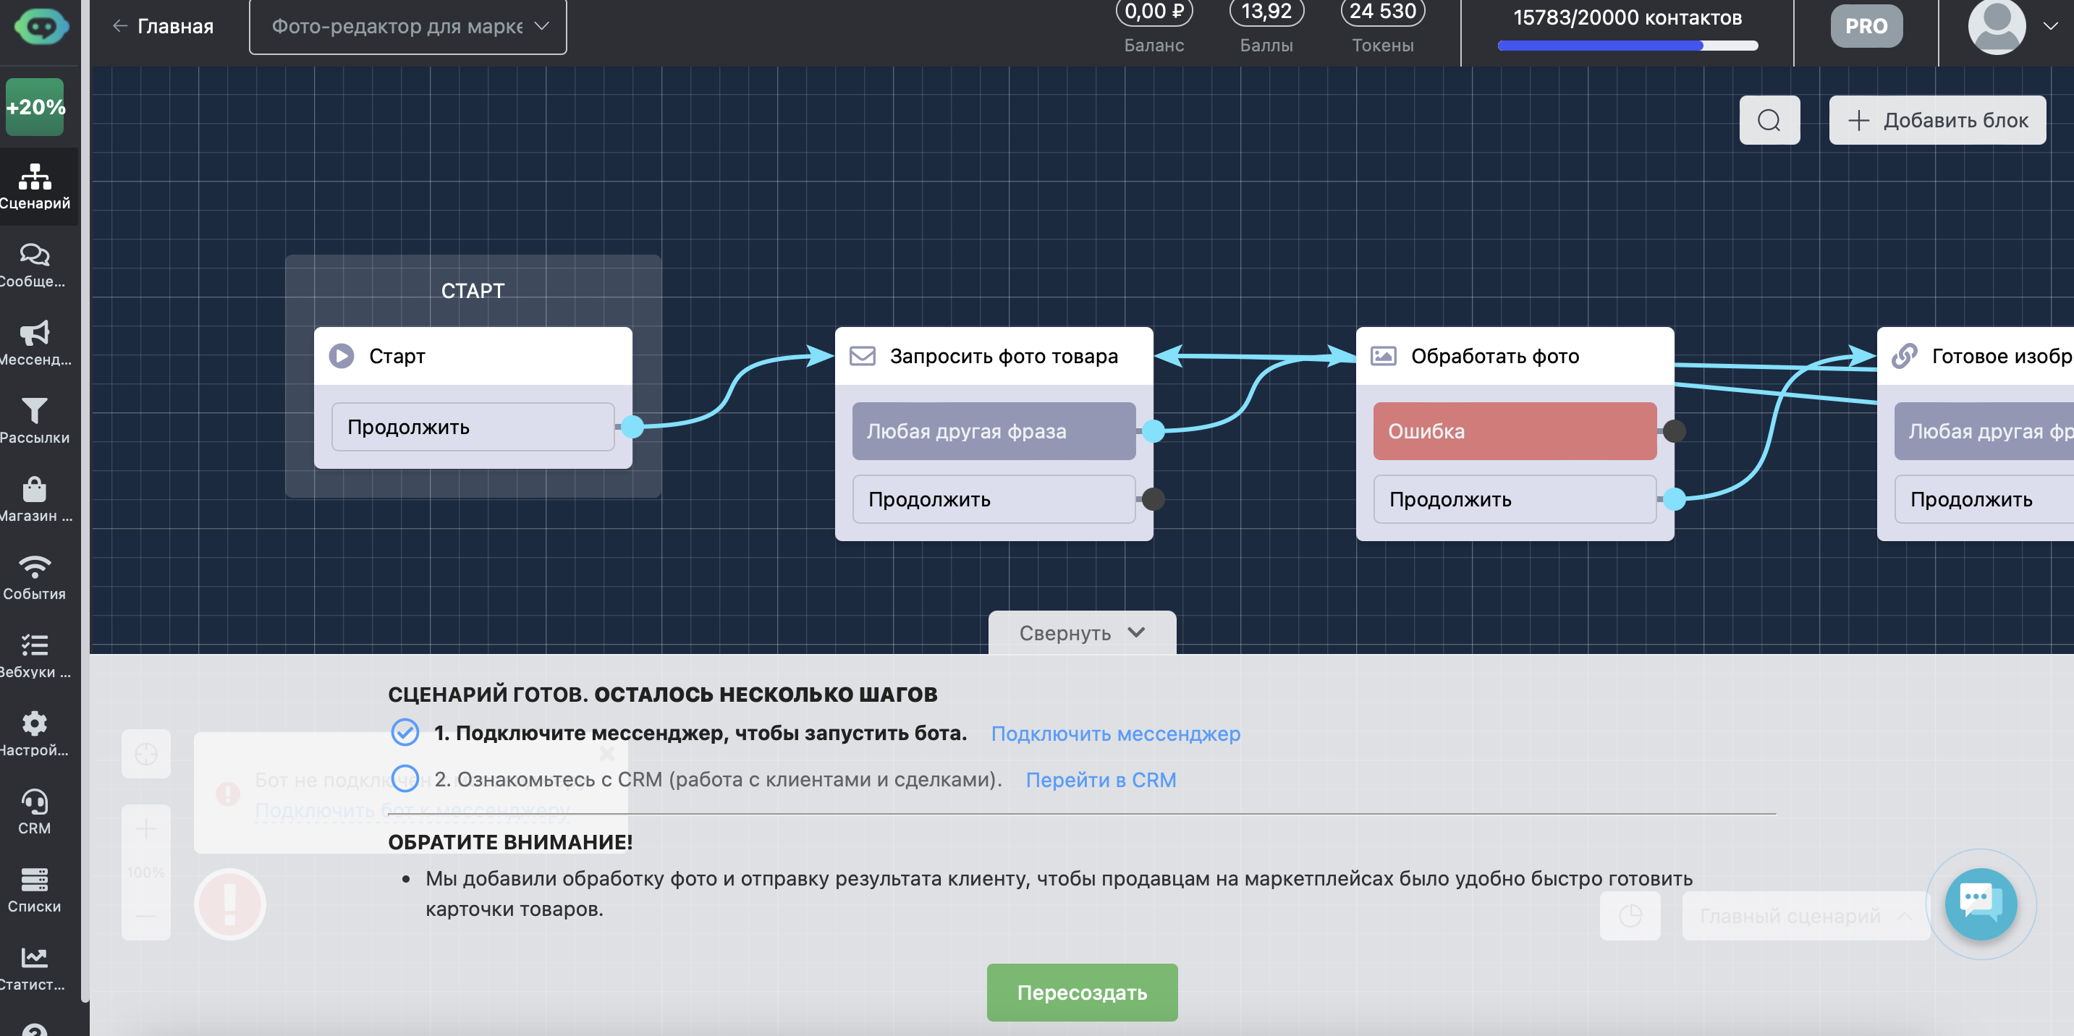Click the link icon in Готовое изображение block
This screenshot has height=1036, width=2074.
point(1904,356)
